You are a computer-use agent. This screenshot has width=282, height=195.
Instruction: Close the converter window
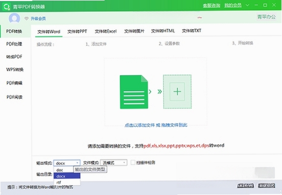coord(274,5)
